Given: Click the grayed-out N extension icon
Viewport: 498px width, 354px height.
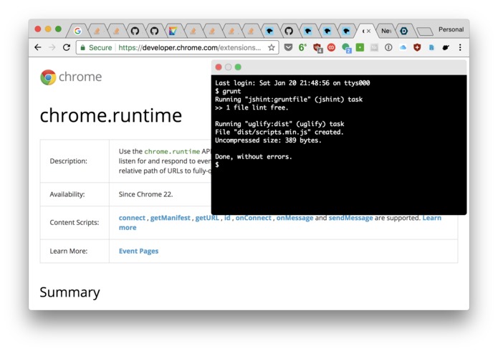Looking at the screenshot, I should click(374, 47).
